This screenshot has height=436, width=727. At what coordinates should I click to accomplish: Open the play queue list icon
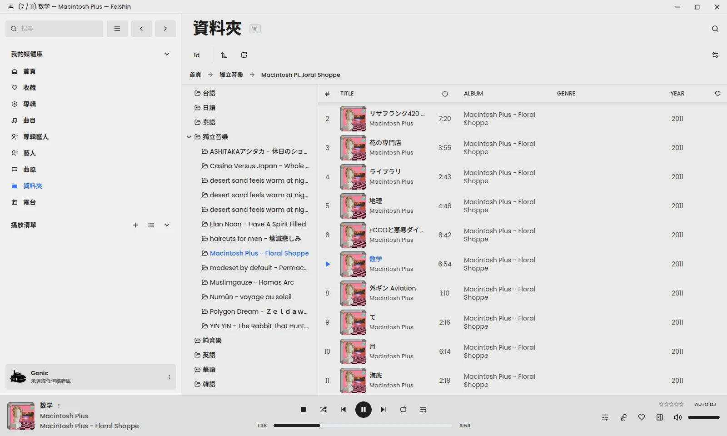(423, 410)
